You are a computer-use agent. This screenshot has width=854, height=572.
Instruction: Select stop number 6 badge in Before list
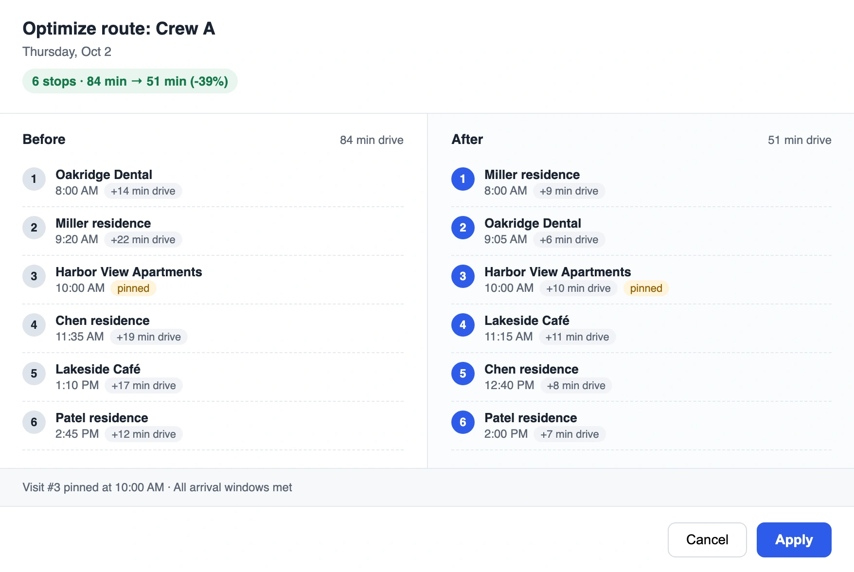[x=34, y=422]
